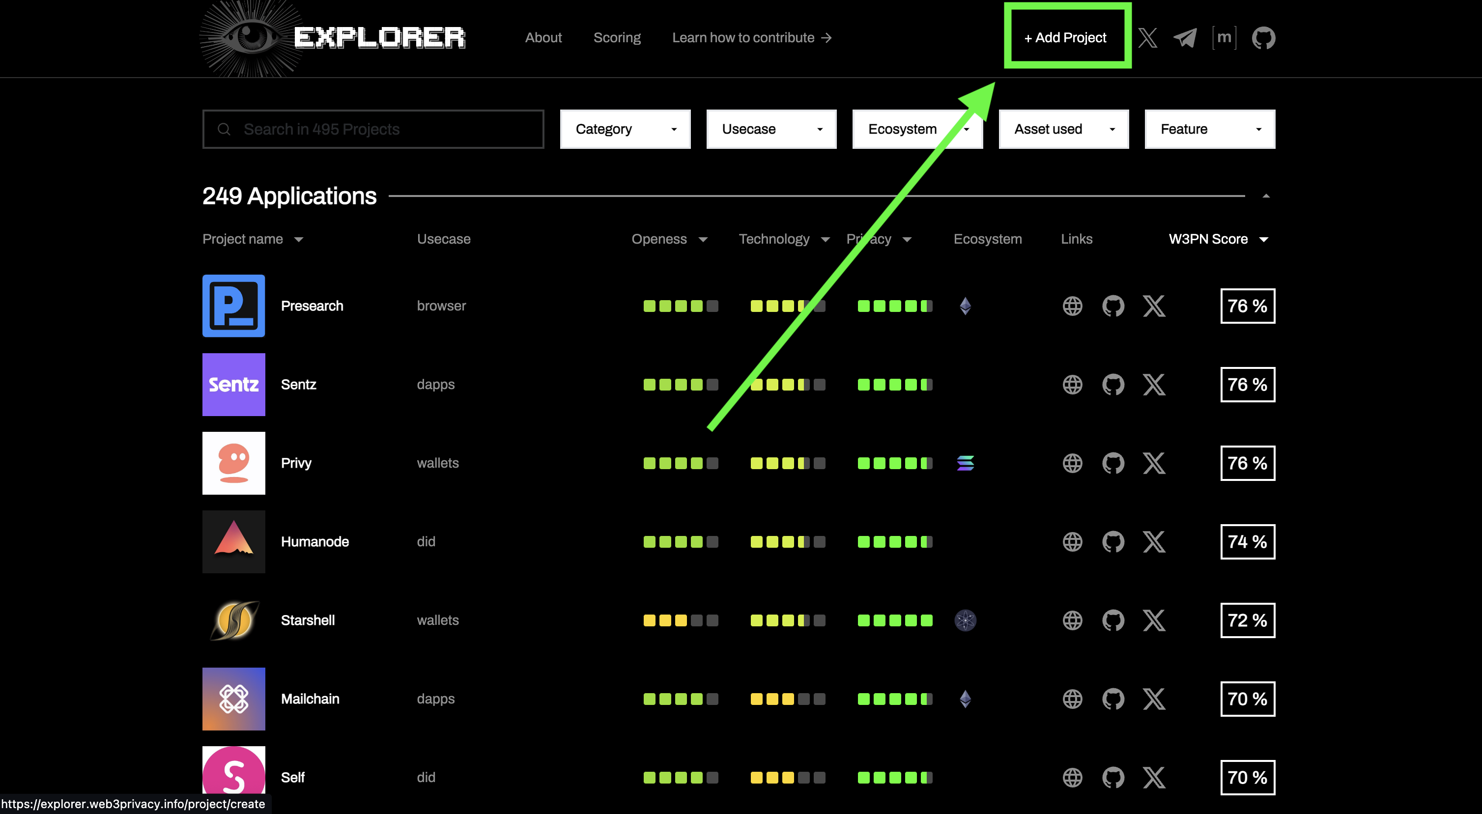Viewport: 1482px width, 814px height.
Task: Click Starshell Openess yellow rating bar
Action: (x=681, y=620)
